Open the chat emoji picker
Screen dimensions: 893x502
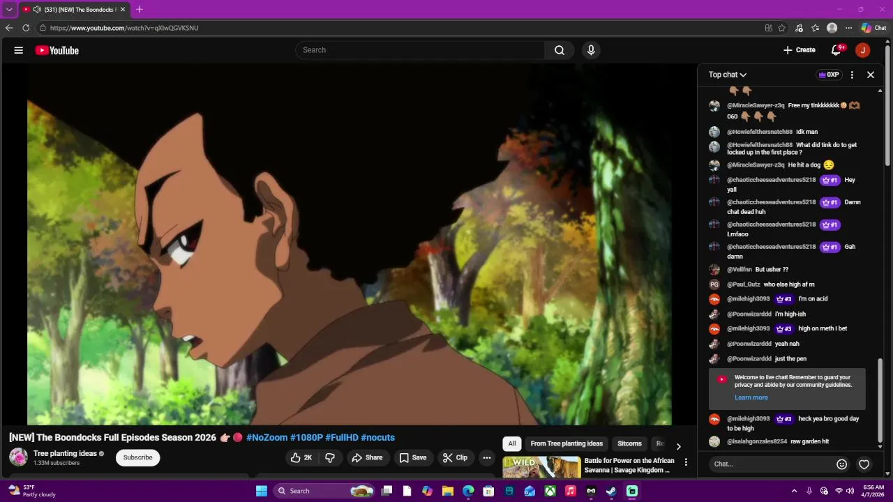click(842, 464)
